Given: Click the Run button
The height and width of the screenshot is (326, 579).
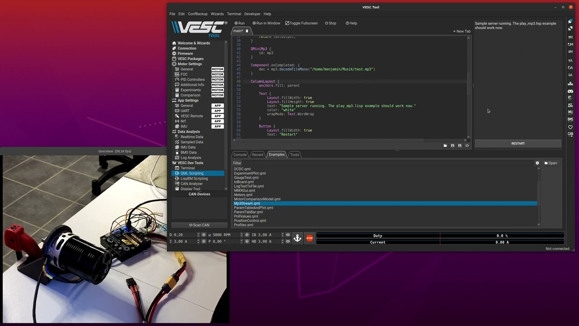Looking at the screenshot, I should click(240, 23).
